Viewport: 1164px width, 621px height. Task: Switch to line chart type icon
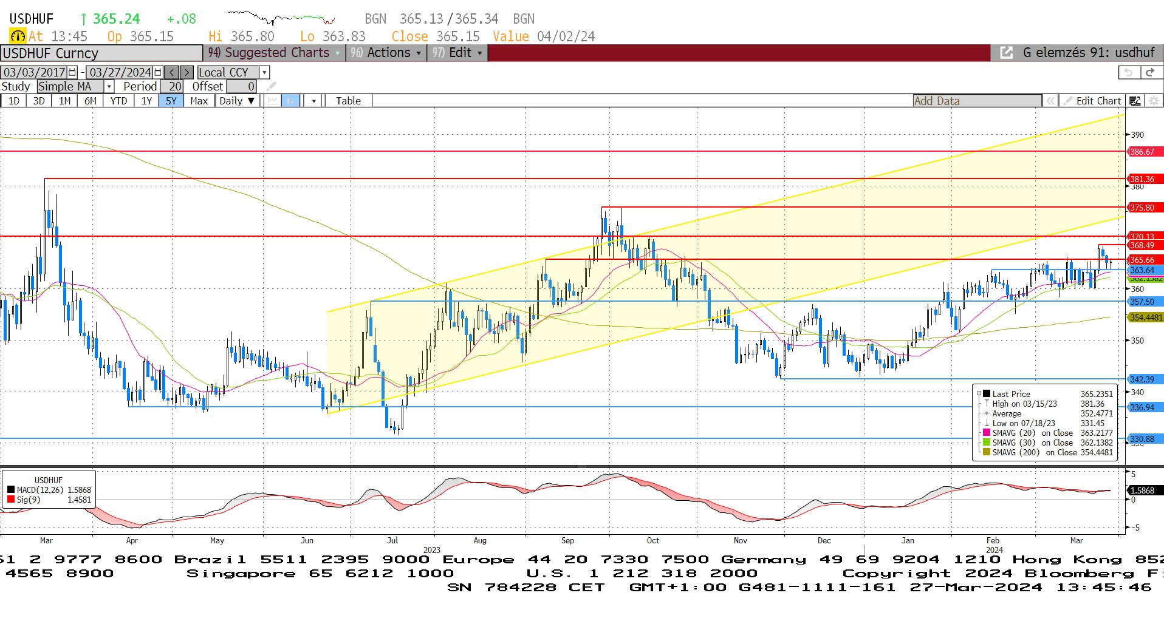[x=273, y=101]
